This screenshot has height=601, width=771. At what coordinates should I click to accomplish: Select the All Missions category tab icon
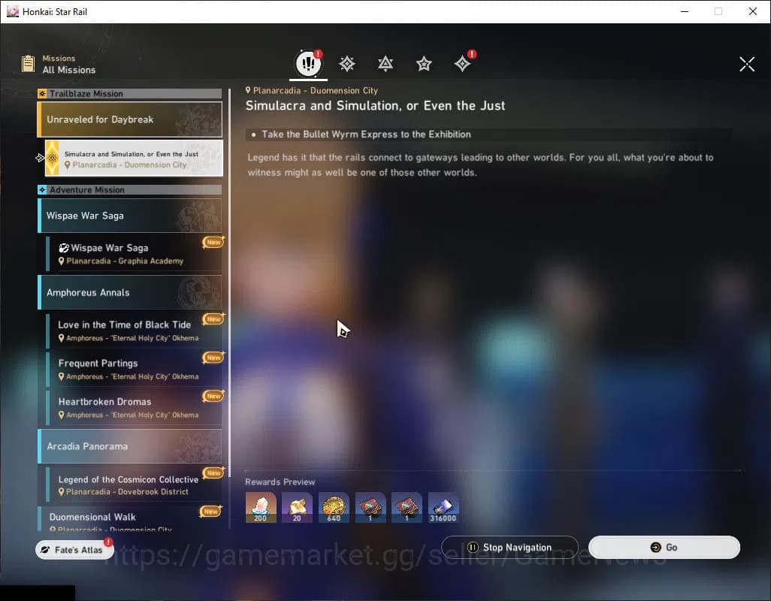(308, 63)
